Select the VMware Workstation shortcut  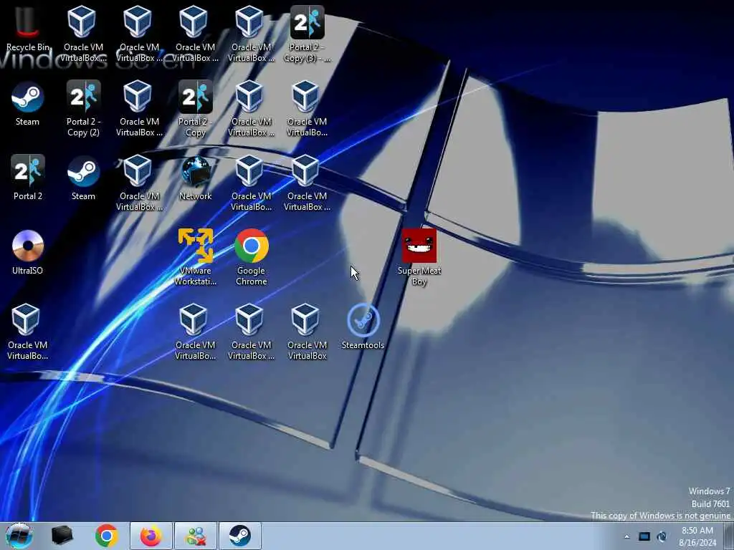click(x=195, y=257)
